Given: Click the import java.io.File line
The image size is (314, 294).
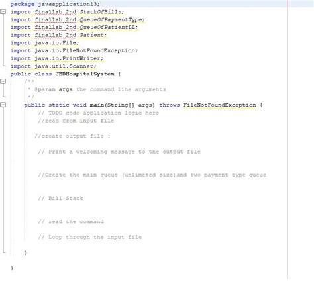Looking at the screenshot, I should click(44, 43).
